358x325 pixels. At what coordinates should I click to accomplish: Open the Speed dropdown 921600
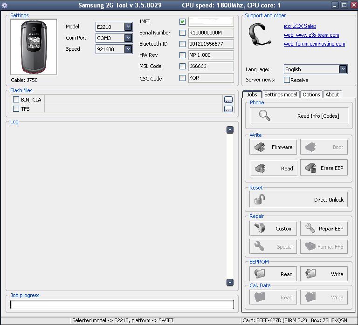click(x=128, y=49)
